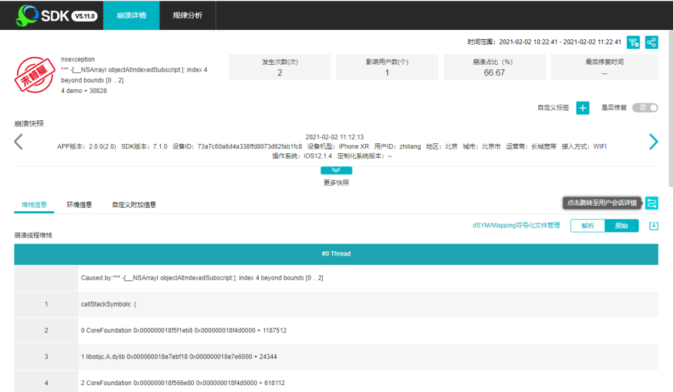Click the APP版本 2.0.0(2.0) text
Viewport: 673px width, 392px height.
point(87,146)
